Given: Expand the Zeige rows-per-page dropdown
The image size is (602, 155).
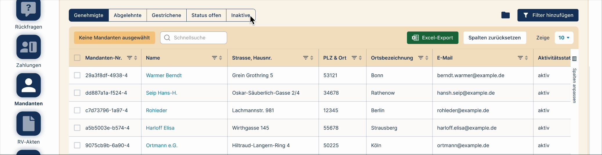Looking at the screenshot, I should click(564, 38).
